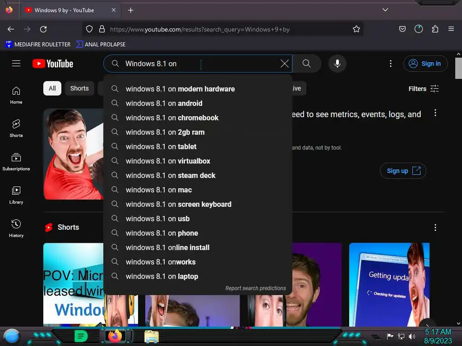Viewport: 462px width, 346px height.
Task: Open the 'POV: Micr' Shorts thumbnail
Action: pos(74,285)
